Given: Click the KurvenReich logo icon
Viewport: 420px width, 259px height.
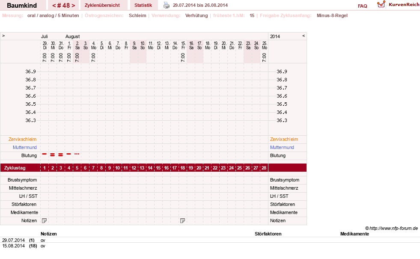Looking at the screenshot, I should click(x=381, y=4).
